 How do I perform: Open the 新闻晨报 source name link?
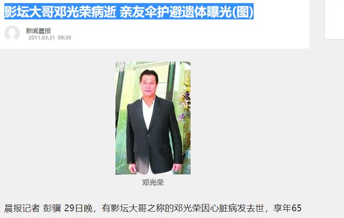tap(38, 31)
